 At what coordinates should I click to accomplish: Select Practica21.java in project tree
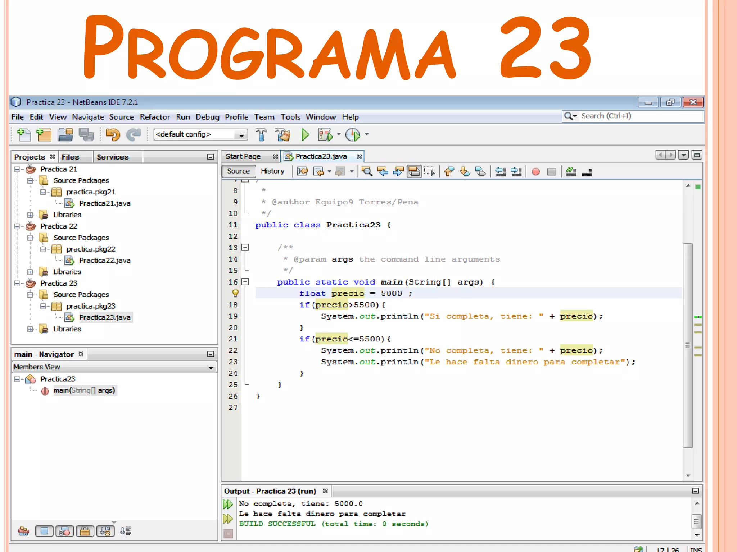pyautogui.click(x=105, y=203)
